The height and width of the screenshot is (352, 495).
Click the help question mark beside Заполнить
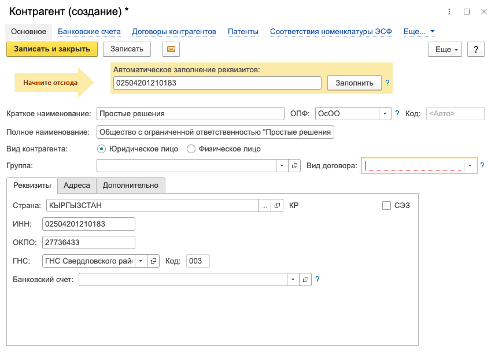coord(387,83)
